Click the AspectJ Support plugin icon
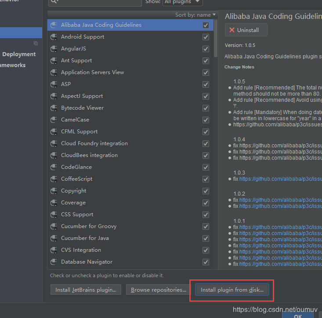The height and width of the screenshot is (318, 322). (x=54, y=96)
